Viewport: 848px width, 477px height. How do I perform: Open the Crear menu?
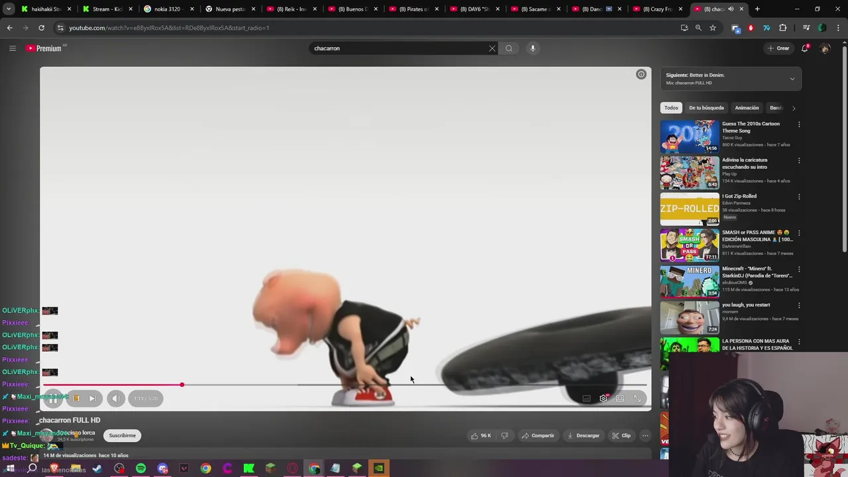(778, 48)
